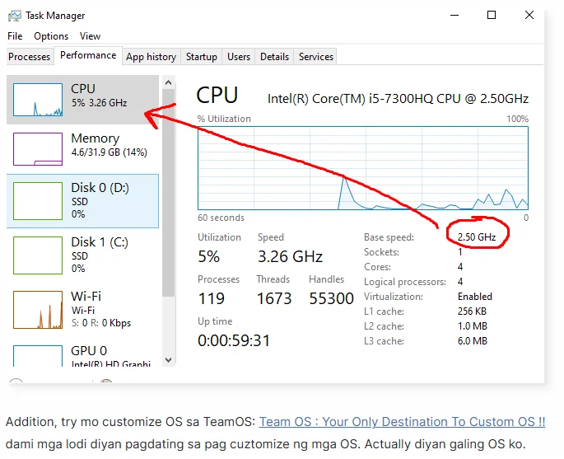Open the File menu
564x459 pixels.
point(15,36)
